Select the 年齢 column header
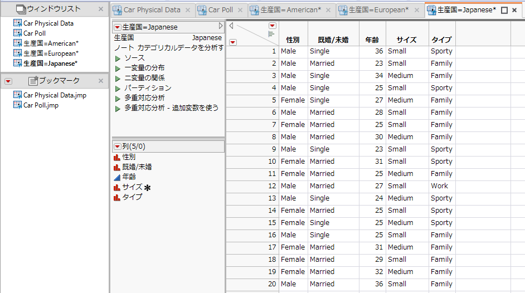The height and width of the screenshot is (293, 525). [x=372, y=40]
